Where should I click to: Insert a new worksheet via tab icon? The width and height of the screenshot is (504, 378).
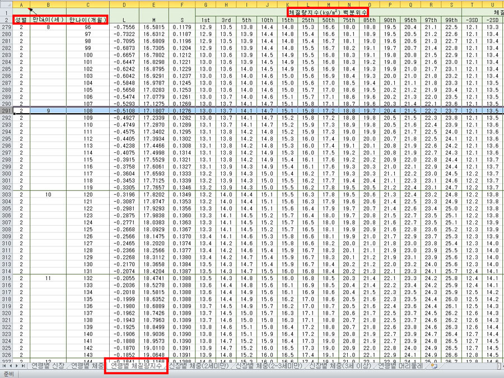tap(434, 366)
